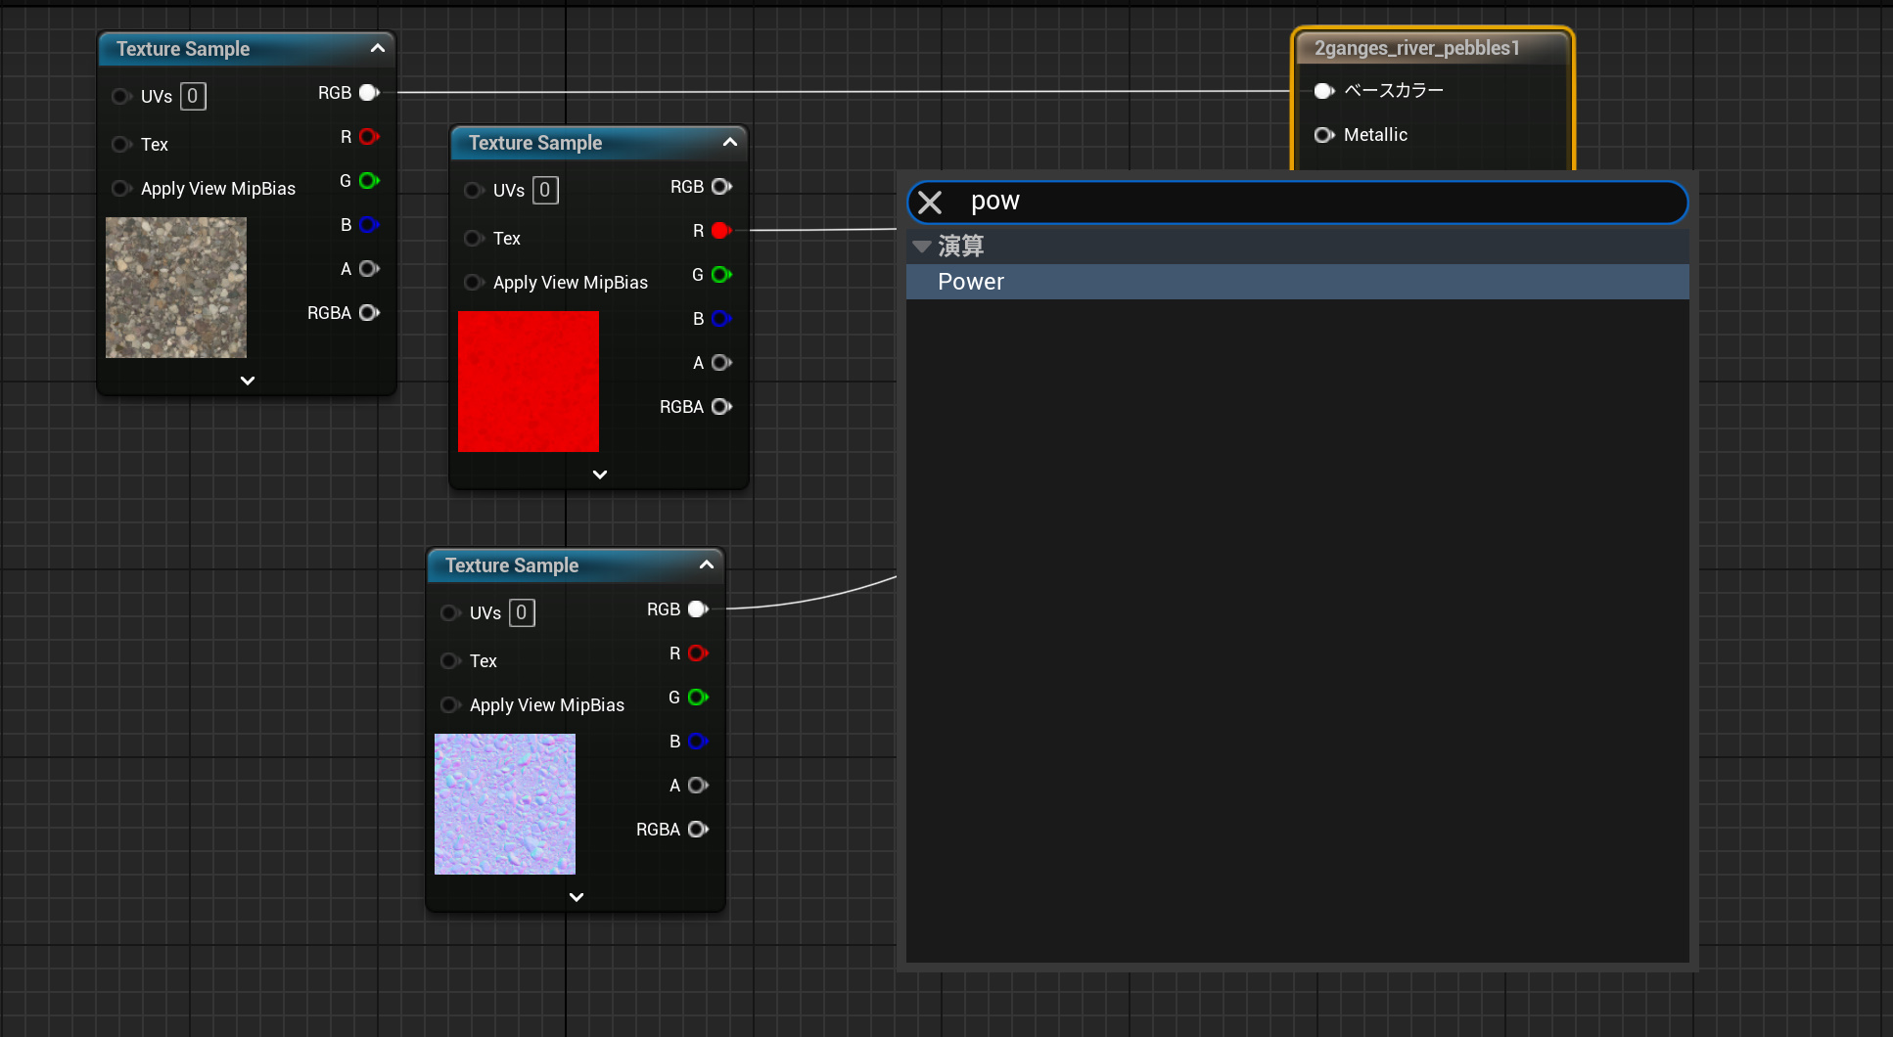The height and width of the screenshot is (1037, 1893).
Task: Click the filled red R pin of red texture
Action: click(x=721, y=231)
